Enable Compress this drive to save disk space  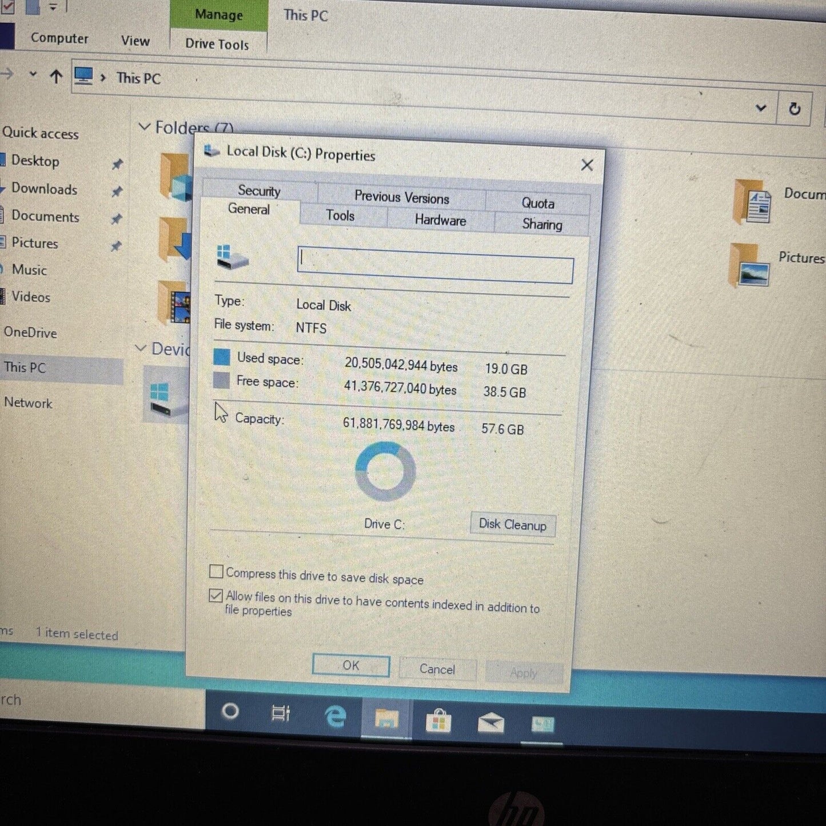(216, 572)
